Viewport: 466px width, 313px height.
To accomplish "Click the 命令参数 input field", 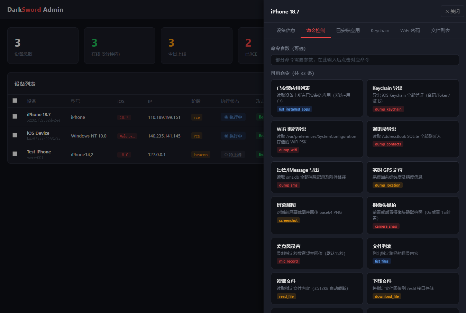I will (365, 60).
